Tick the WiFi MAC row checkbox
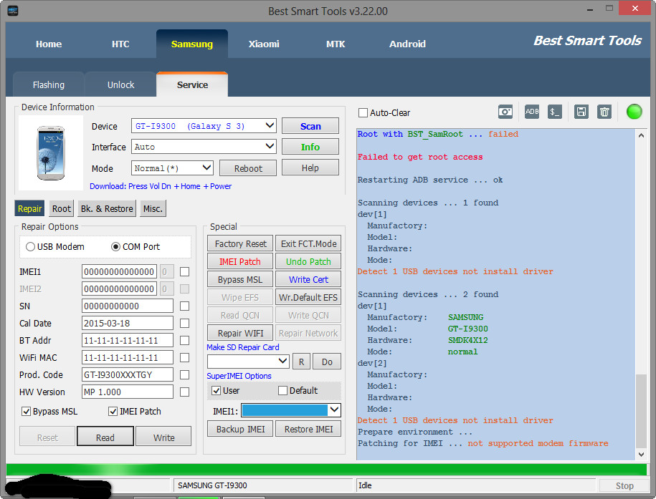 tap(184, 358)
